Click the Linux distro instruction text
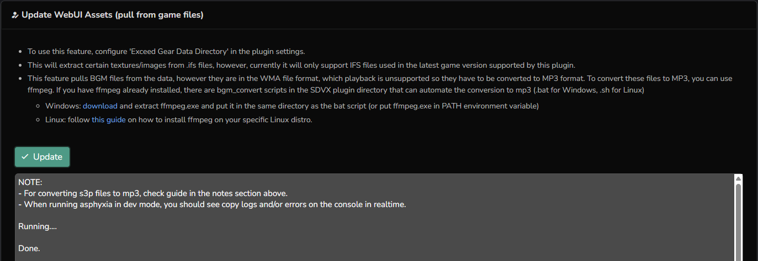The width and height of the screenshot is (758, 261). [221, 119]
